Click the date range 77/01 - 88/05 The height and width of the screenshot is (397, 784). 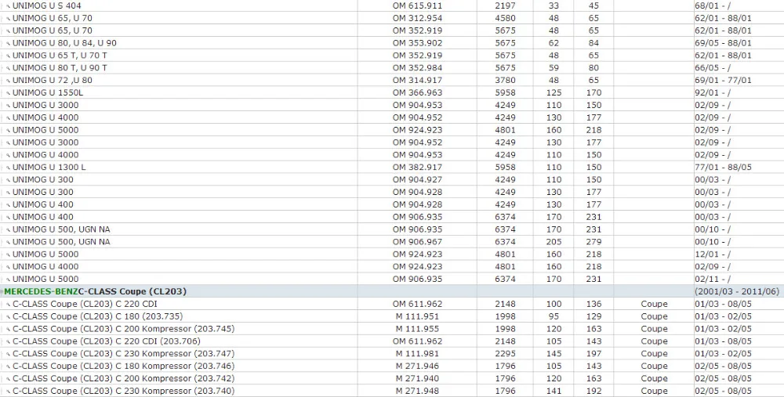723,168
